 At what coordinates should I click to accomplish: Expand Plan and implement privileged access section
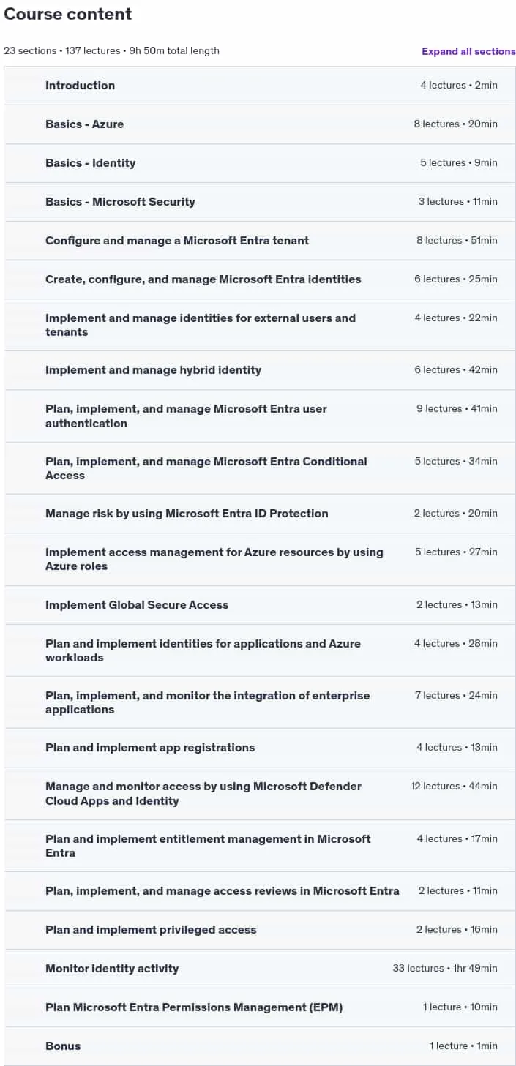click(x=260, y=930)
